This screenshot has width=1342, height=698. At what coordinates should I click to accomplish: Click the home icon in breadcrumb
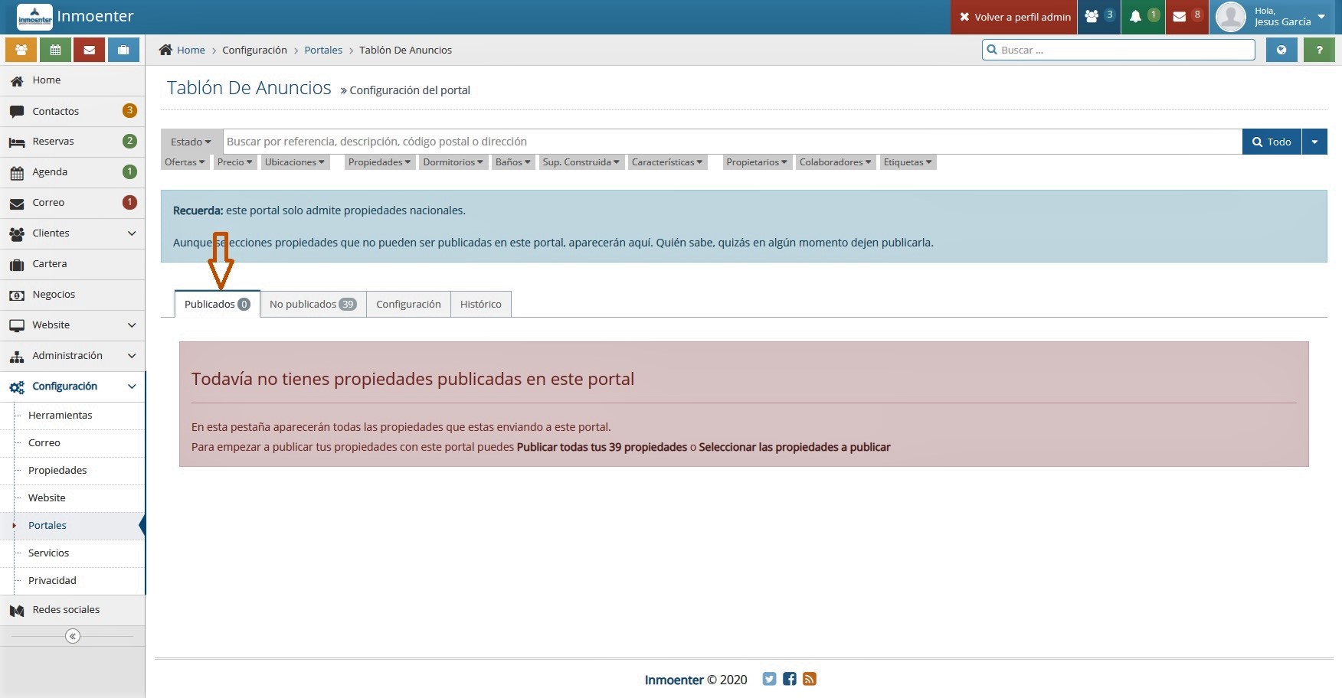point(165,50)
